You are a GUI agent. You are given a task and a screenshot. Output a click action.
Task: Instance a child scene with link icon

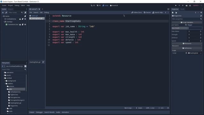[x=6, y=12]
